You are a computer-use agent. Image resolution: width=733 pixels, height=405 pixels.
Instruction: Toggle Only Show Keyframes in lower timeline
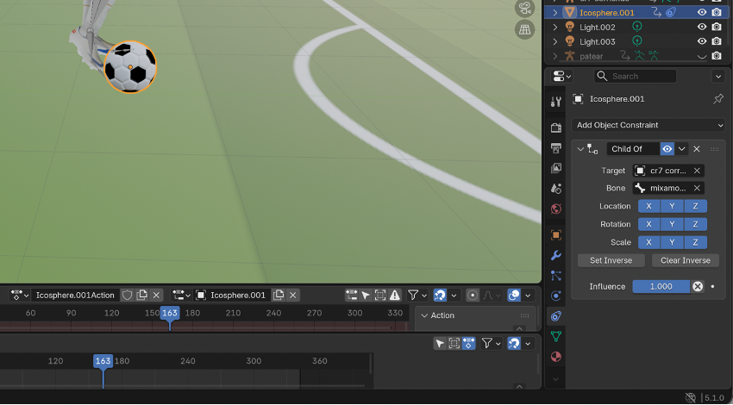tap(469, 344)
